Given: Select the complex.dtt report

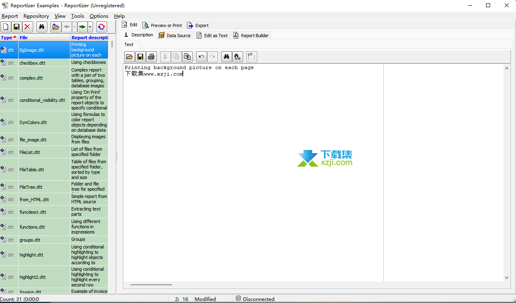Looking at the screenshot, I should (54, 78).
